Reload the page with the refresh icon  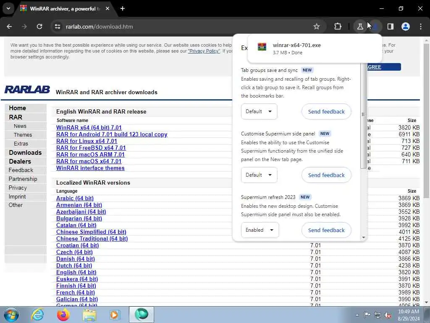pyautogui.click(x=39, y=26)
